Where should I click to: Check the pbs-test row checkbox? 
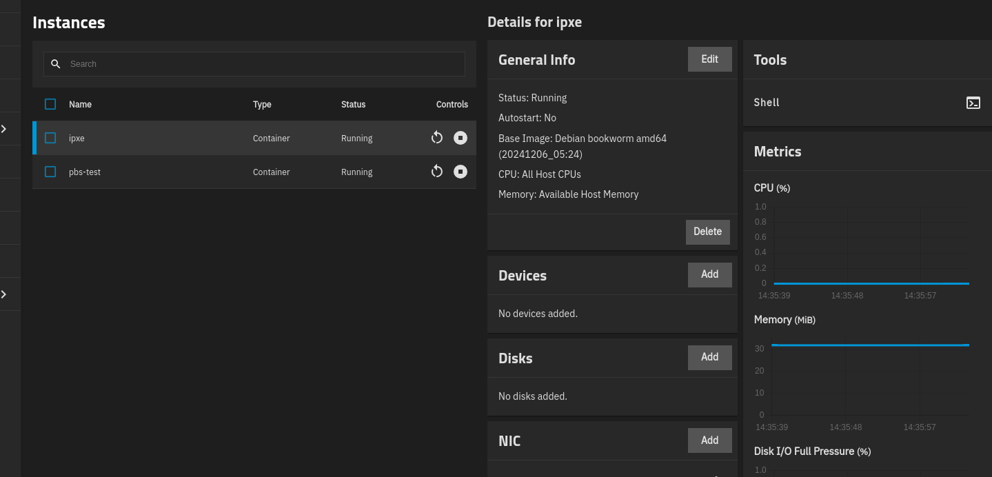50,172
